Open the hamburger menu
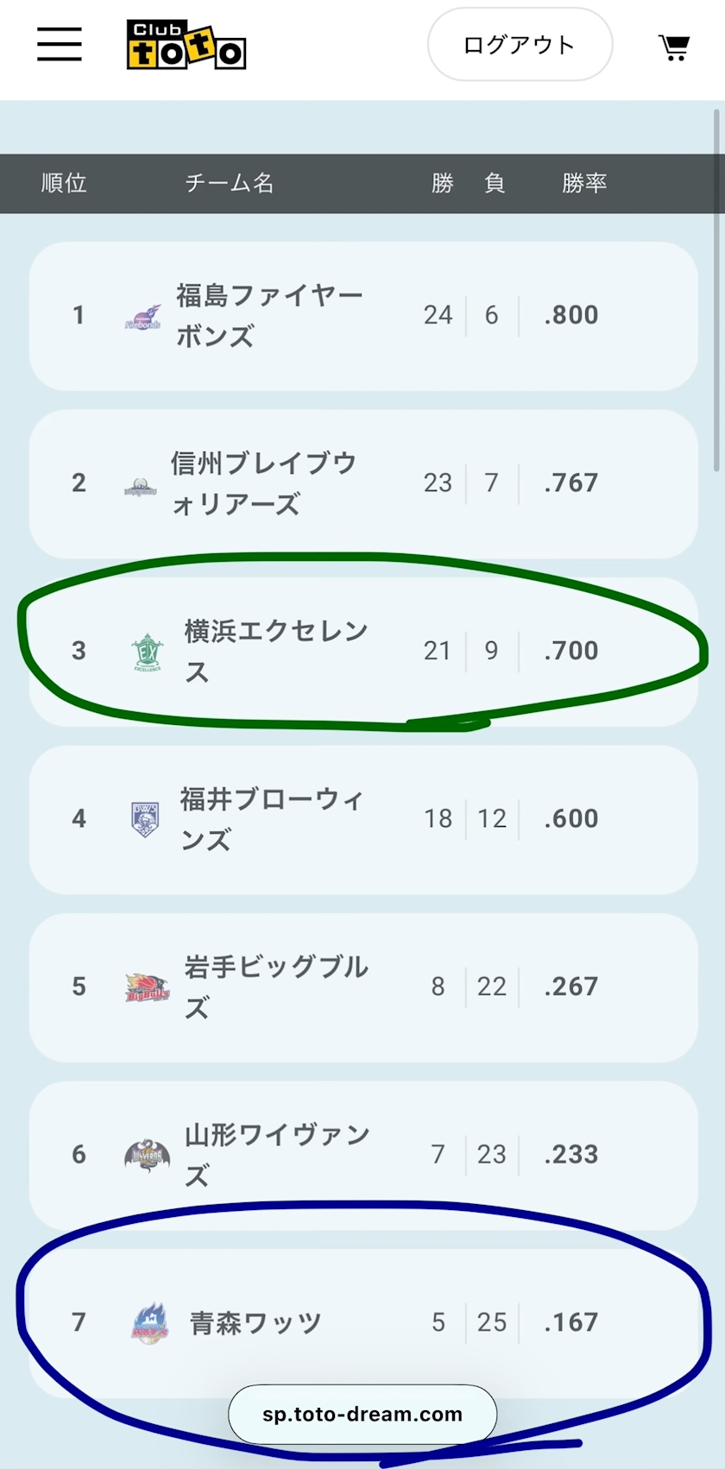Screen dimensions: 725x1469 60,44
